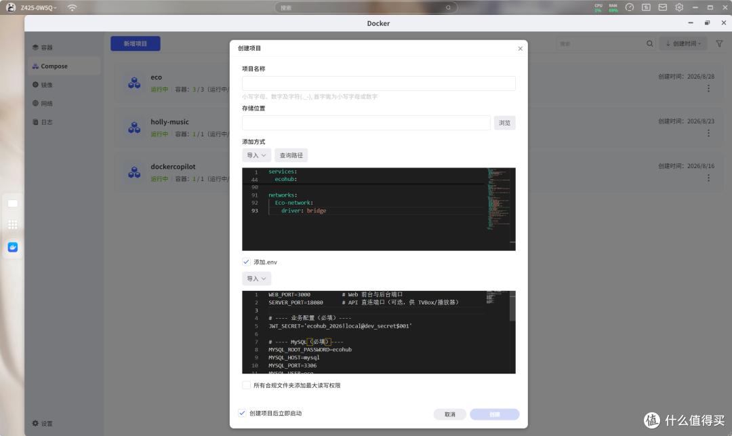Click the WEB_PORT=3000 line

pos(289,294)
